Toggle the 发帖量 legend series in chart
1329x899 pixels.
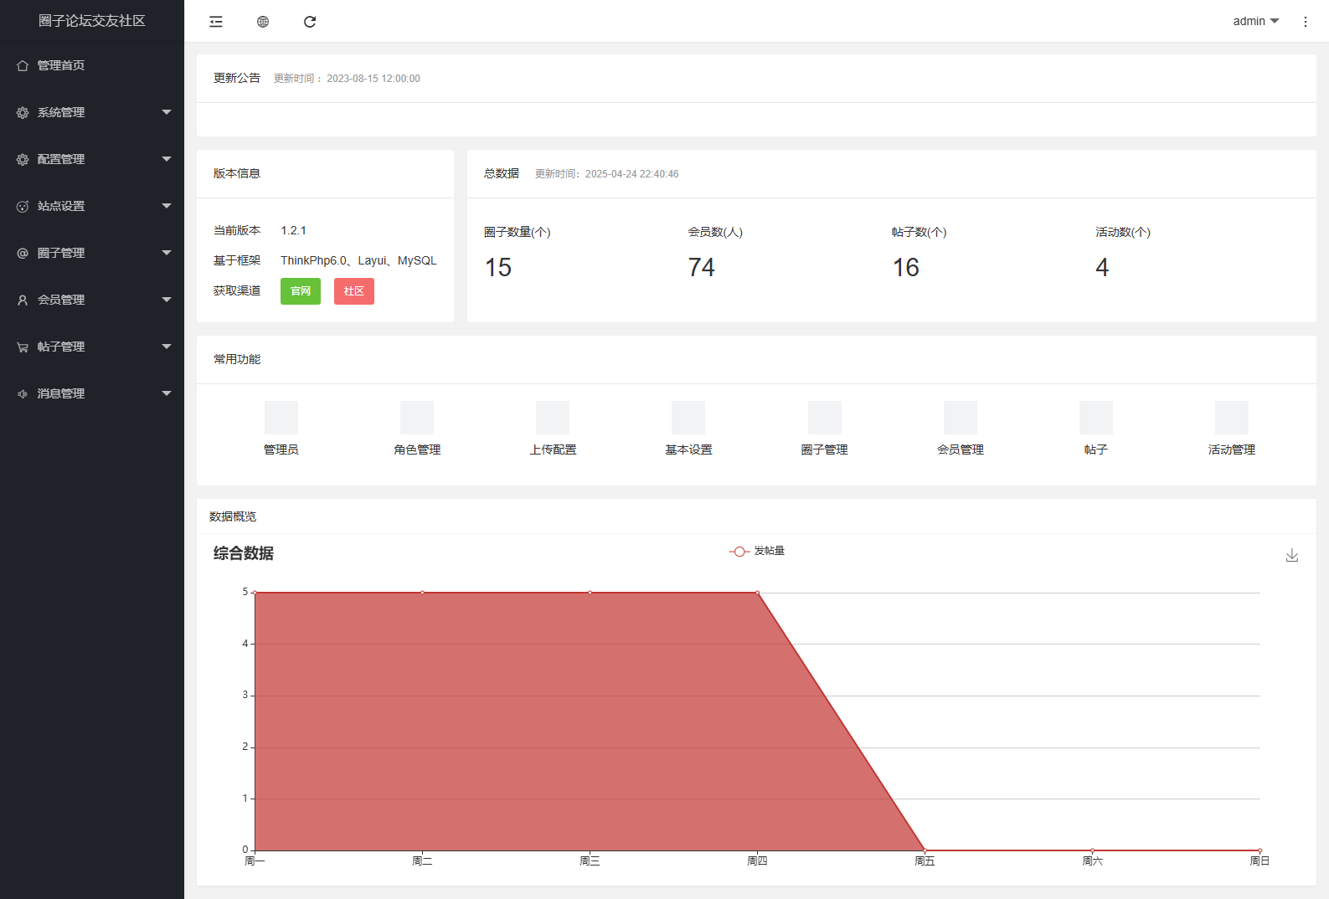tap(757, 552)
